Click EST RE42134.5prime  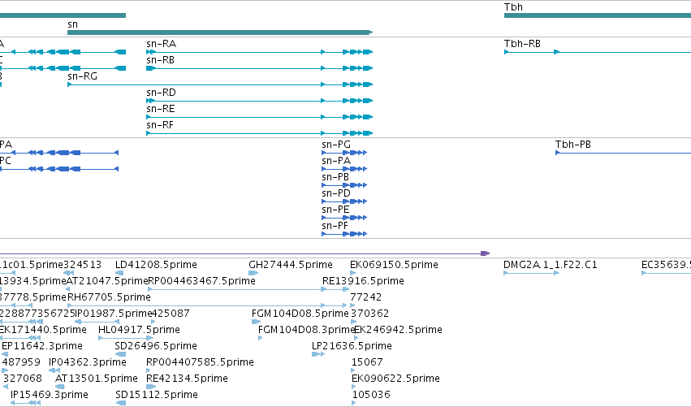188,379
